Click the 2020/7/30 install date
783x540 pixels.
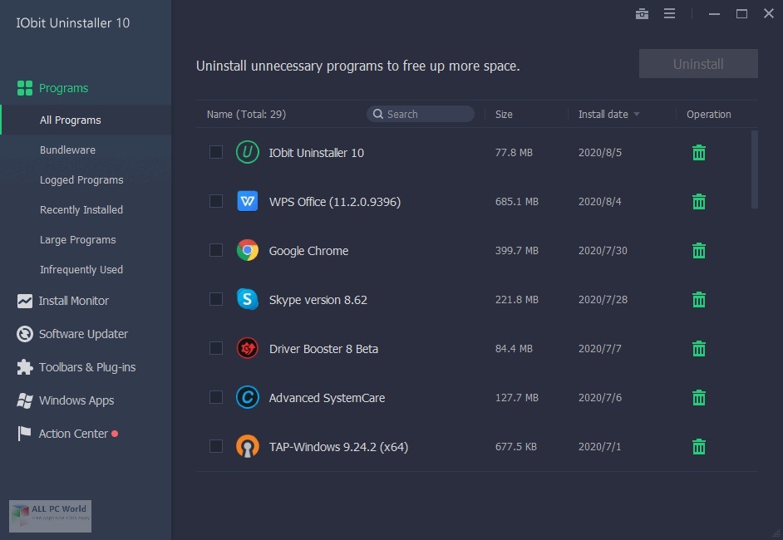click(x=603, y=251)
